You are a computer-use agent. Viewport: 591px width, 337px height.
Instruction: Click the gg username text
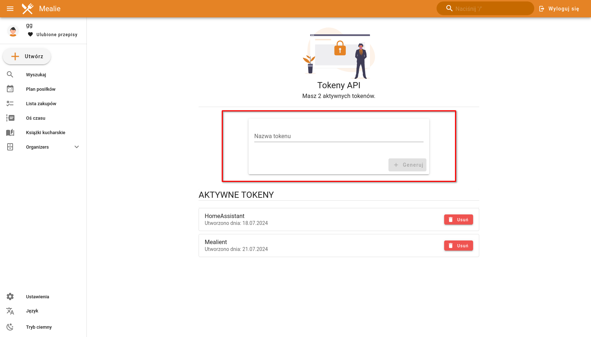tap(29, 25)
